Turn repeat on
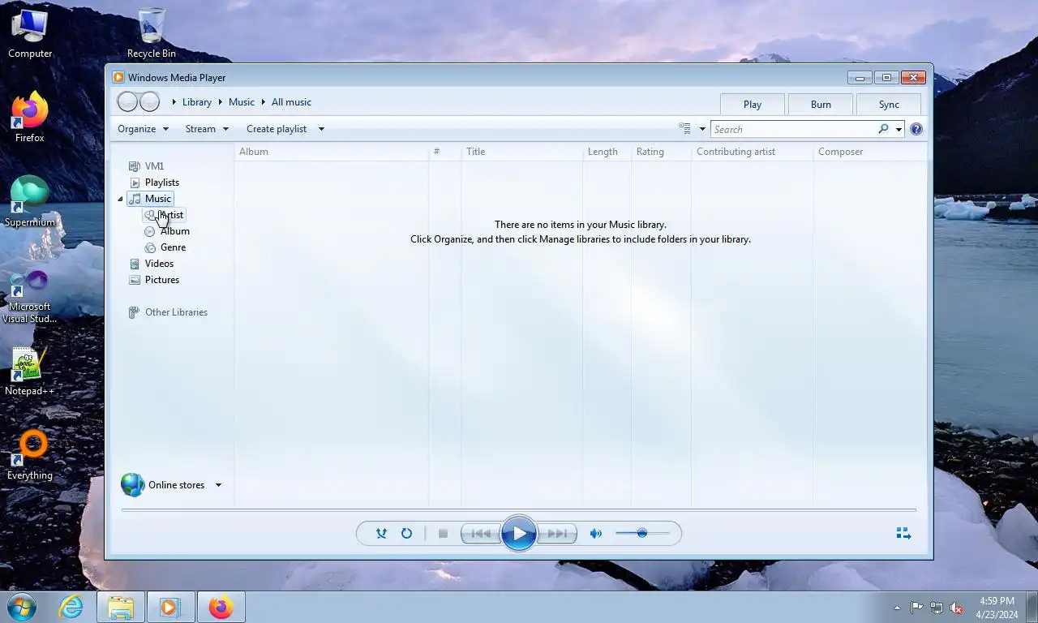Viewport: 1038px width, 623px height. pyautogui.click(x=406, y=533)
